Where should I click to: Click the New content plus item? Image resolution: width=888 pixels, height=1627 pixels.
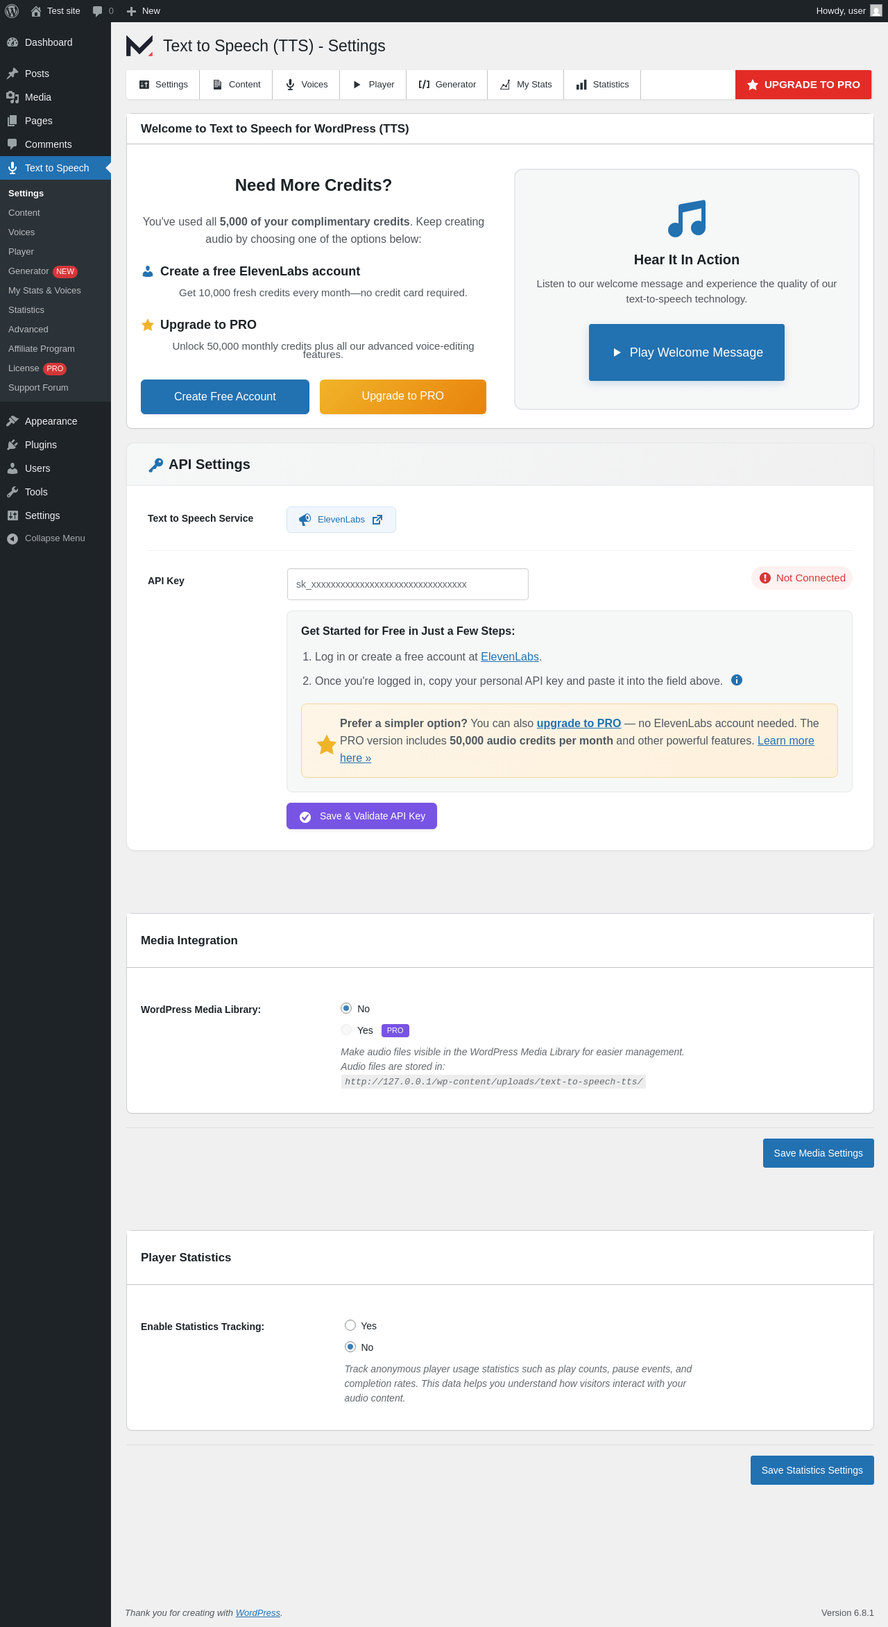(x=144, y=11)
